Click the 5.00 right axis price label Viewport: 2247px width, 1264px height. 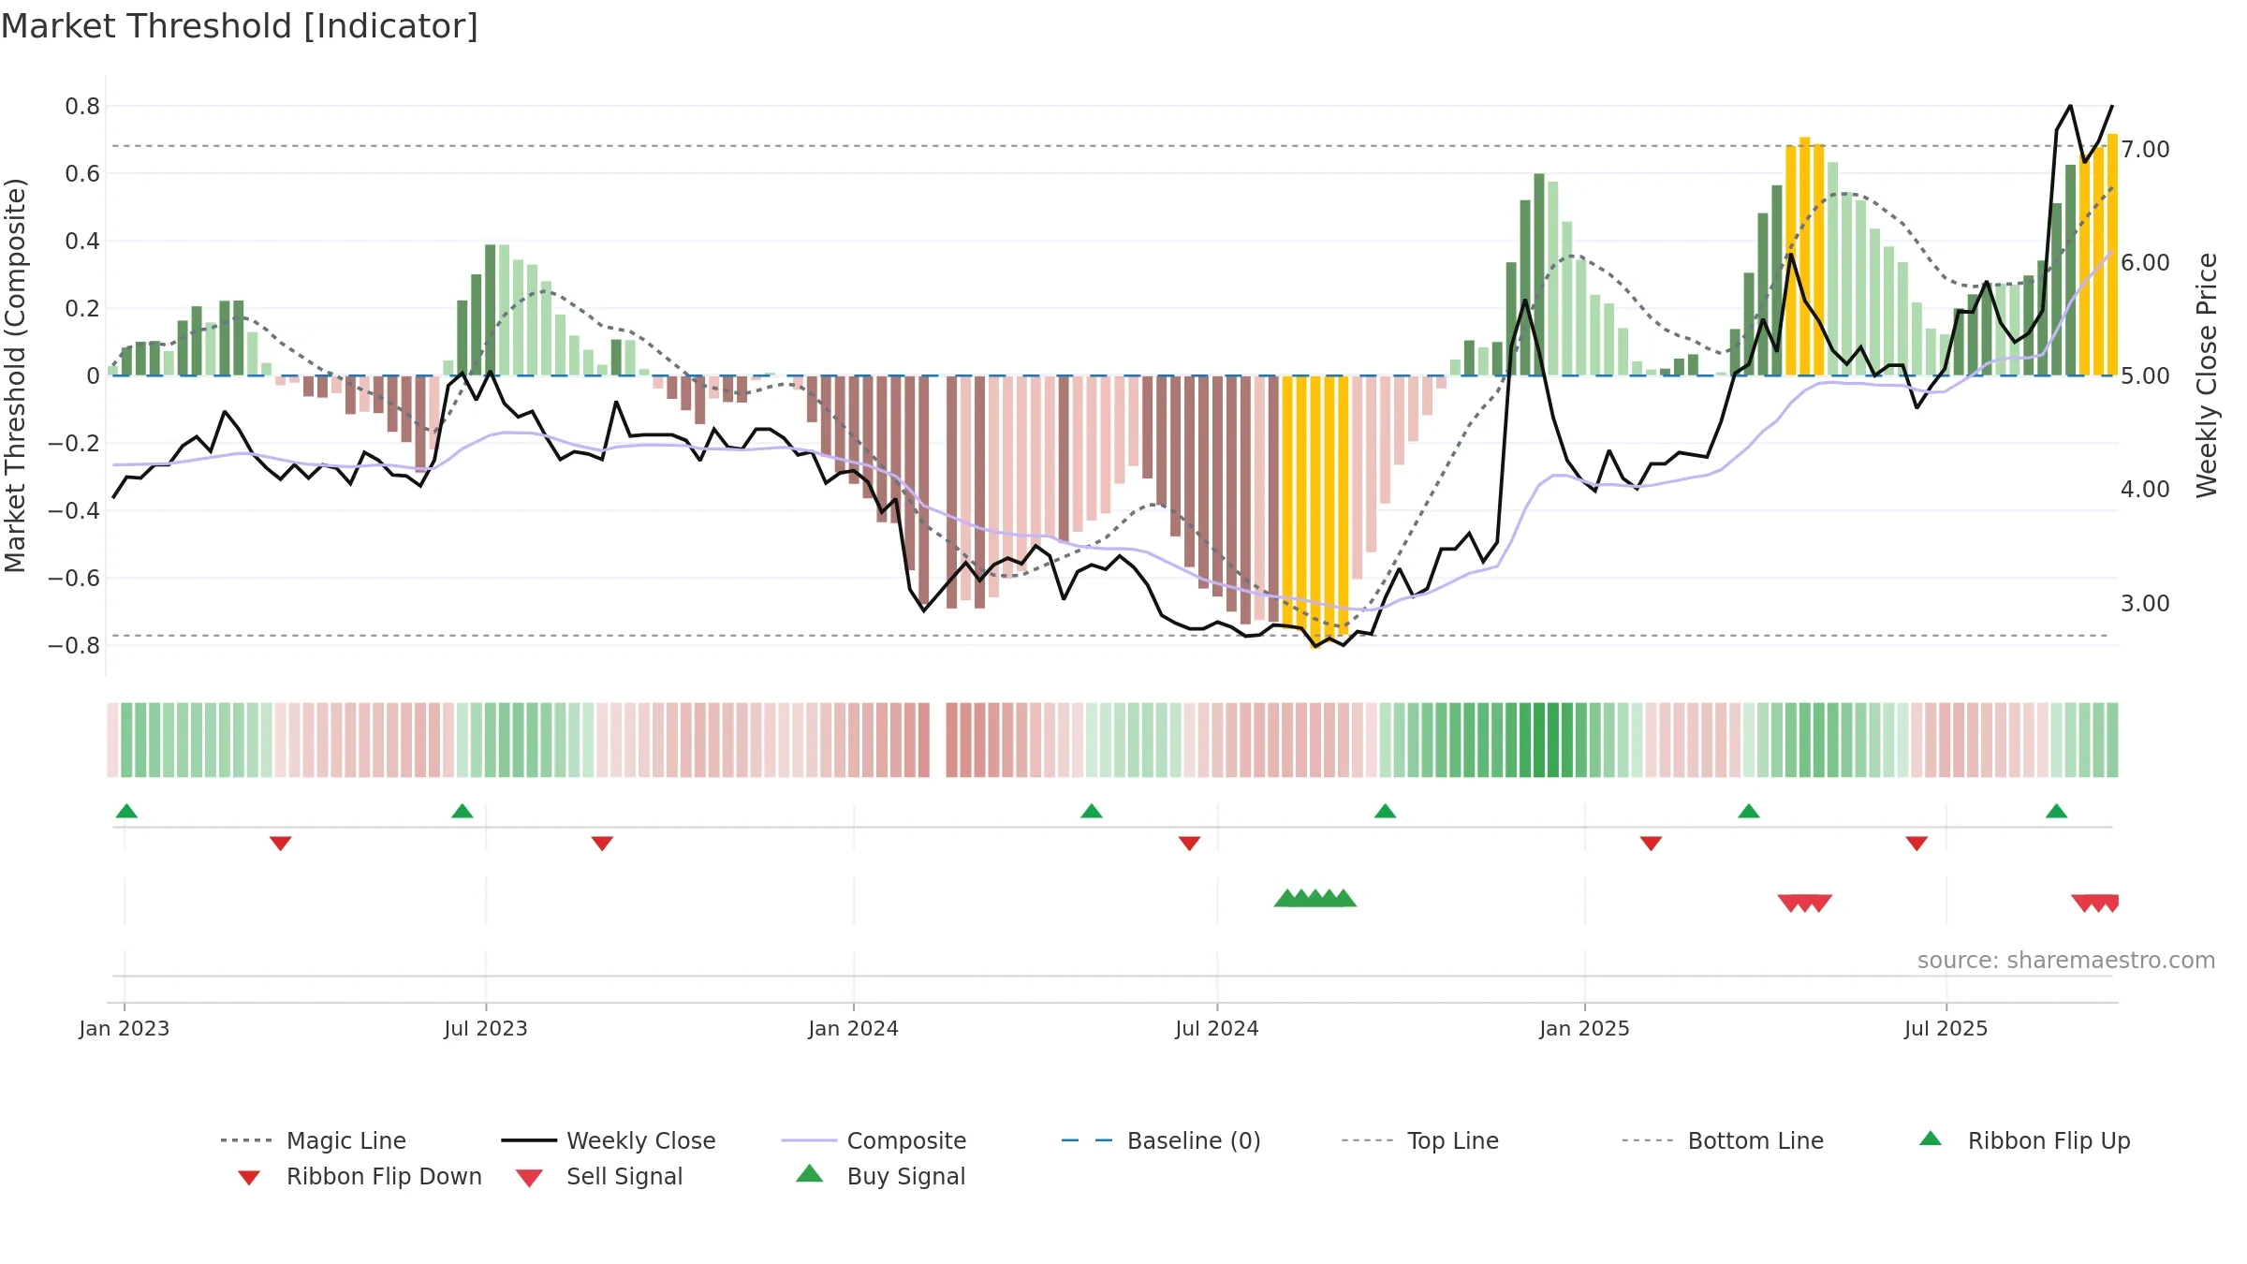click(2146, 375)
